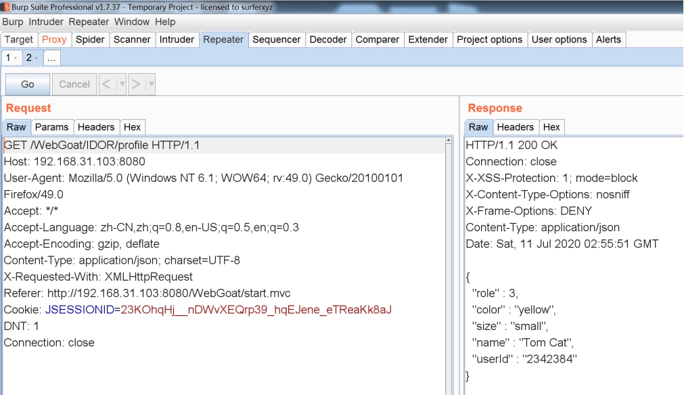Click the Accept-Encoding header line
Image resolution: width=684 pixels, height=395 pixels.
(x=82, y=244)
